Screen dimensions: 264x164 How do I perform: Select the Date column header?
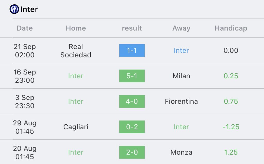pyautogui.click(x=25, y=28)
